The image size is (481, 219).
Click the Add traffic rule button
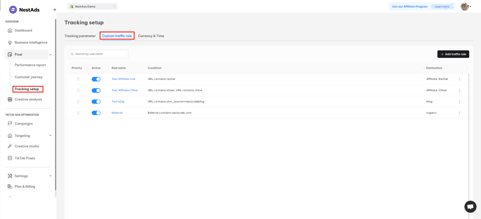coord(453,54)
